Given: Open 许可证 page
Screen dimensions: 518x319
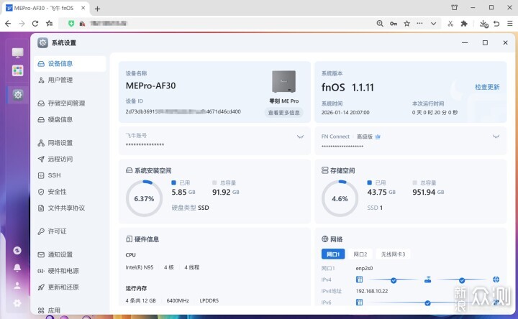Looking at the screenshot, I should 70,231.
